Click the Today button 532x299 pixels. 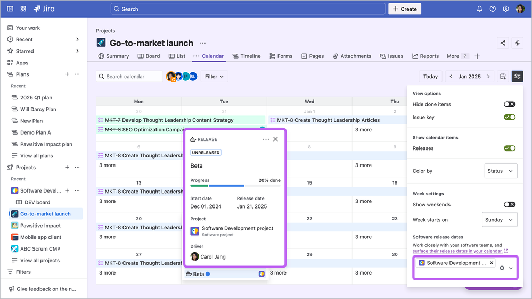[431, 76]
